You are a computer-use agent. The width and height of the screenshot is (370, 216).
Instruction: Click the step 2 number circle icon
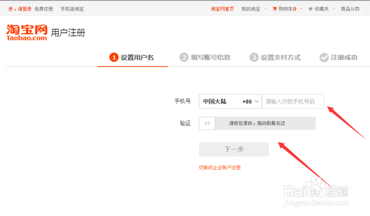[184, 58]
